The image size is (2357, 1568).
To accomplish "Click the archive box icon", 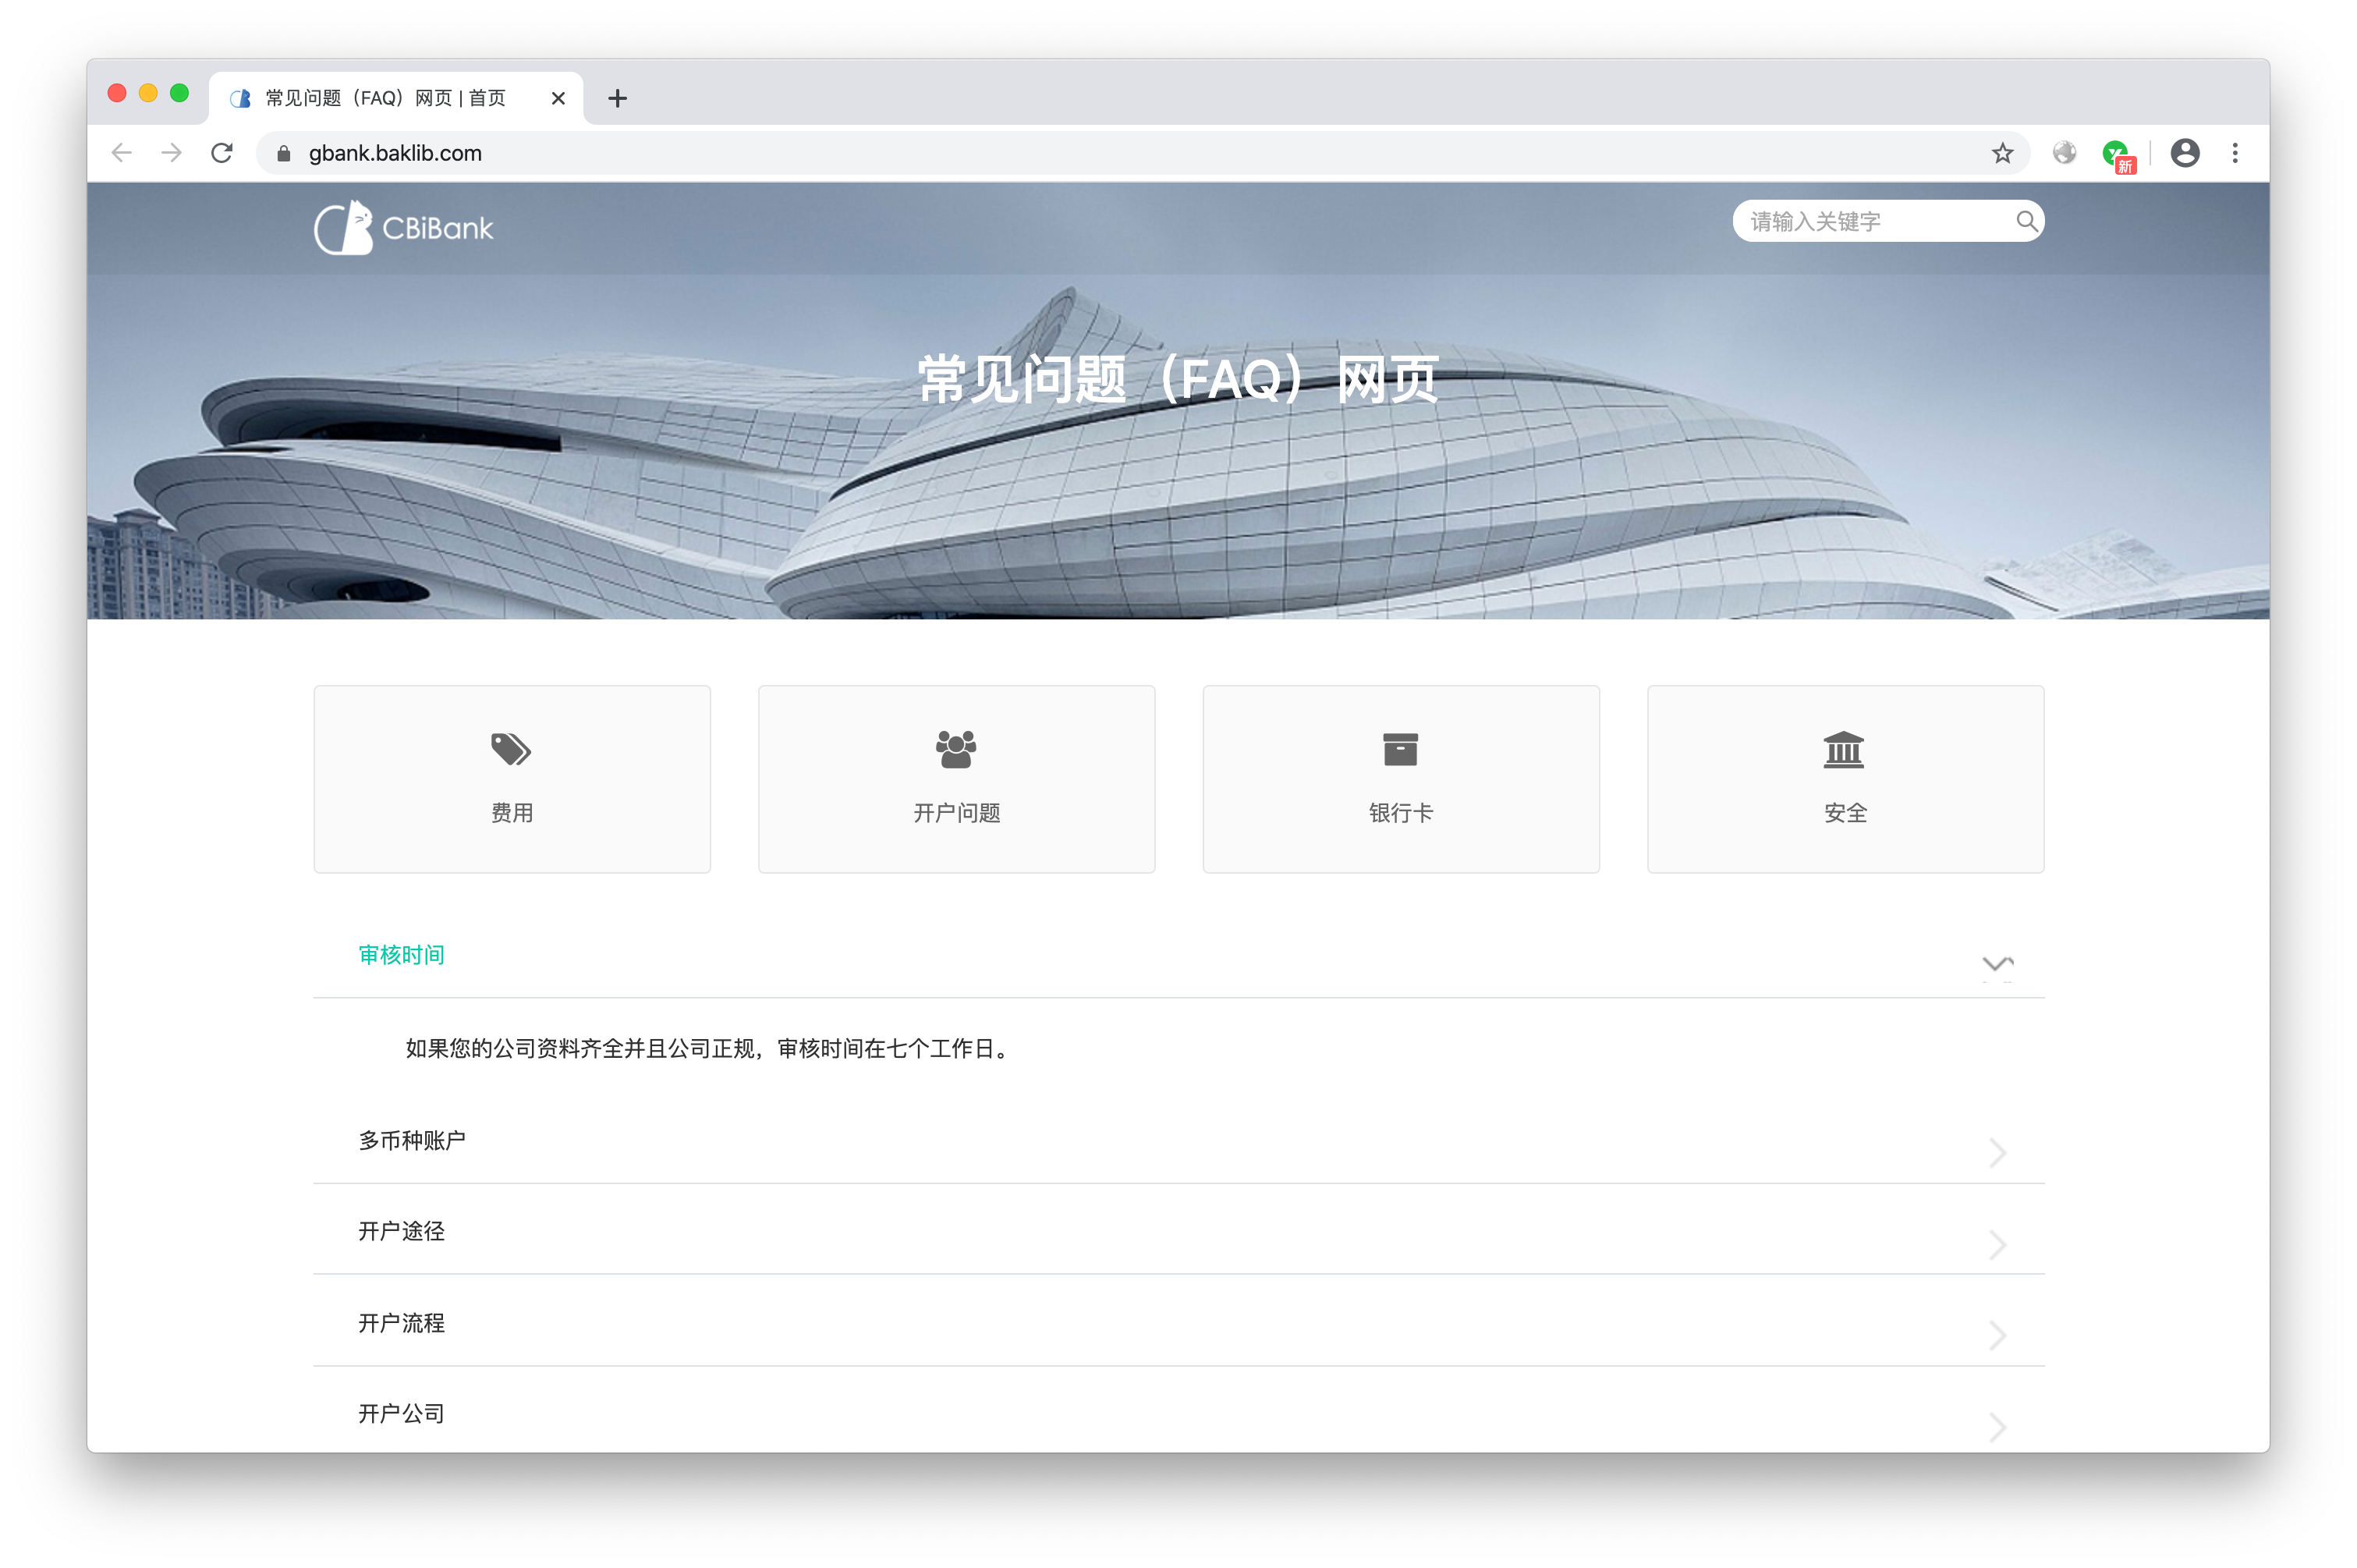I will click(x=1401, y=749).
